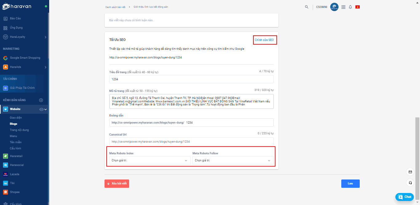Viewport: 420px width, 205px height.
Task: Open notifications bell icon
Action: coord(350,7)
